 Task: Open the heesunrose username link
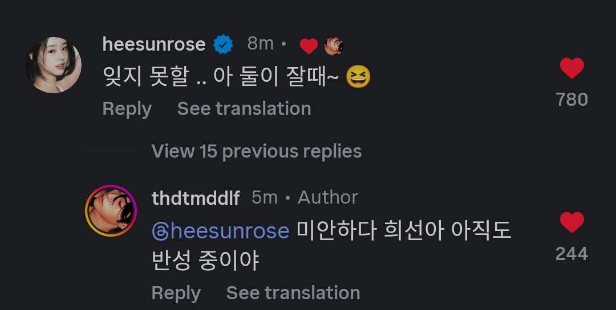[x=154, y=44]
